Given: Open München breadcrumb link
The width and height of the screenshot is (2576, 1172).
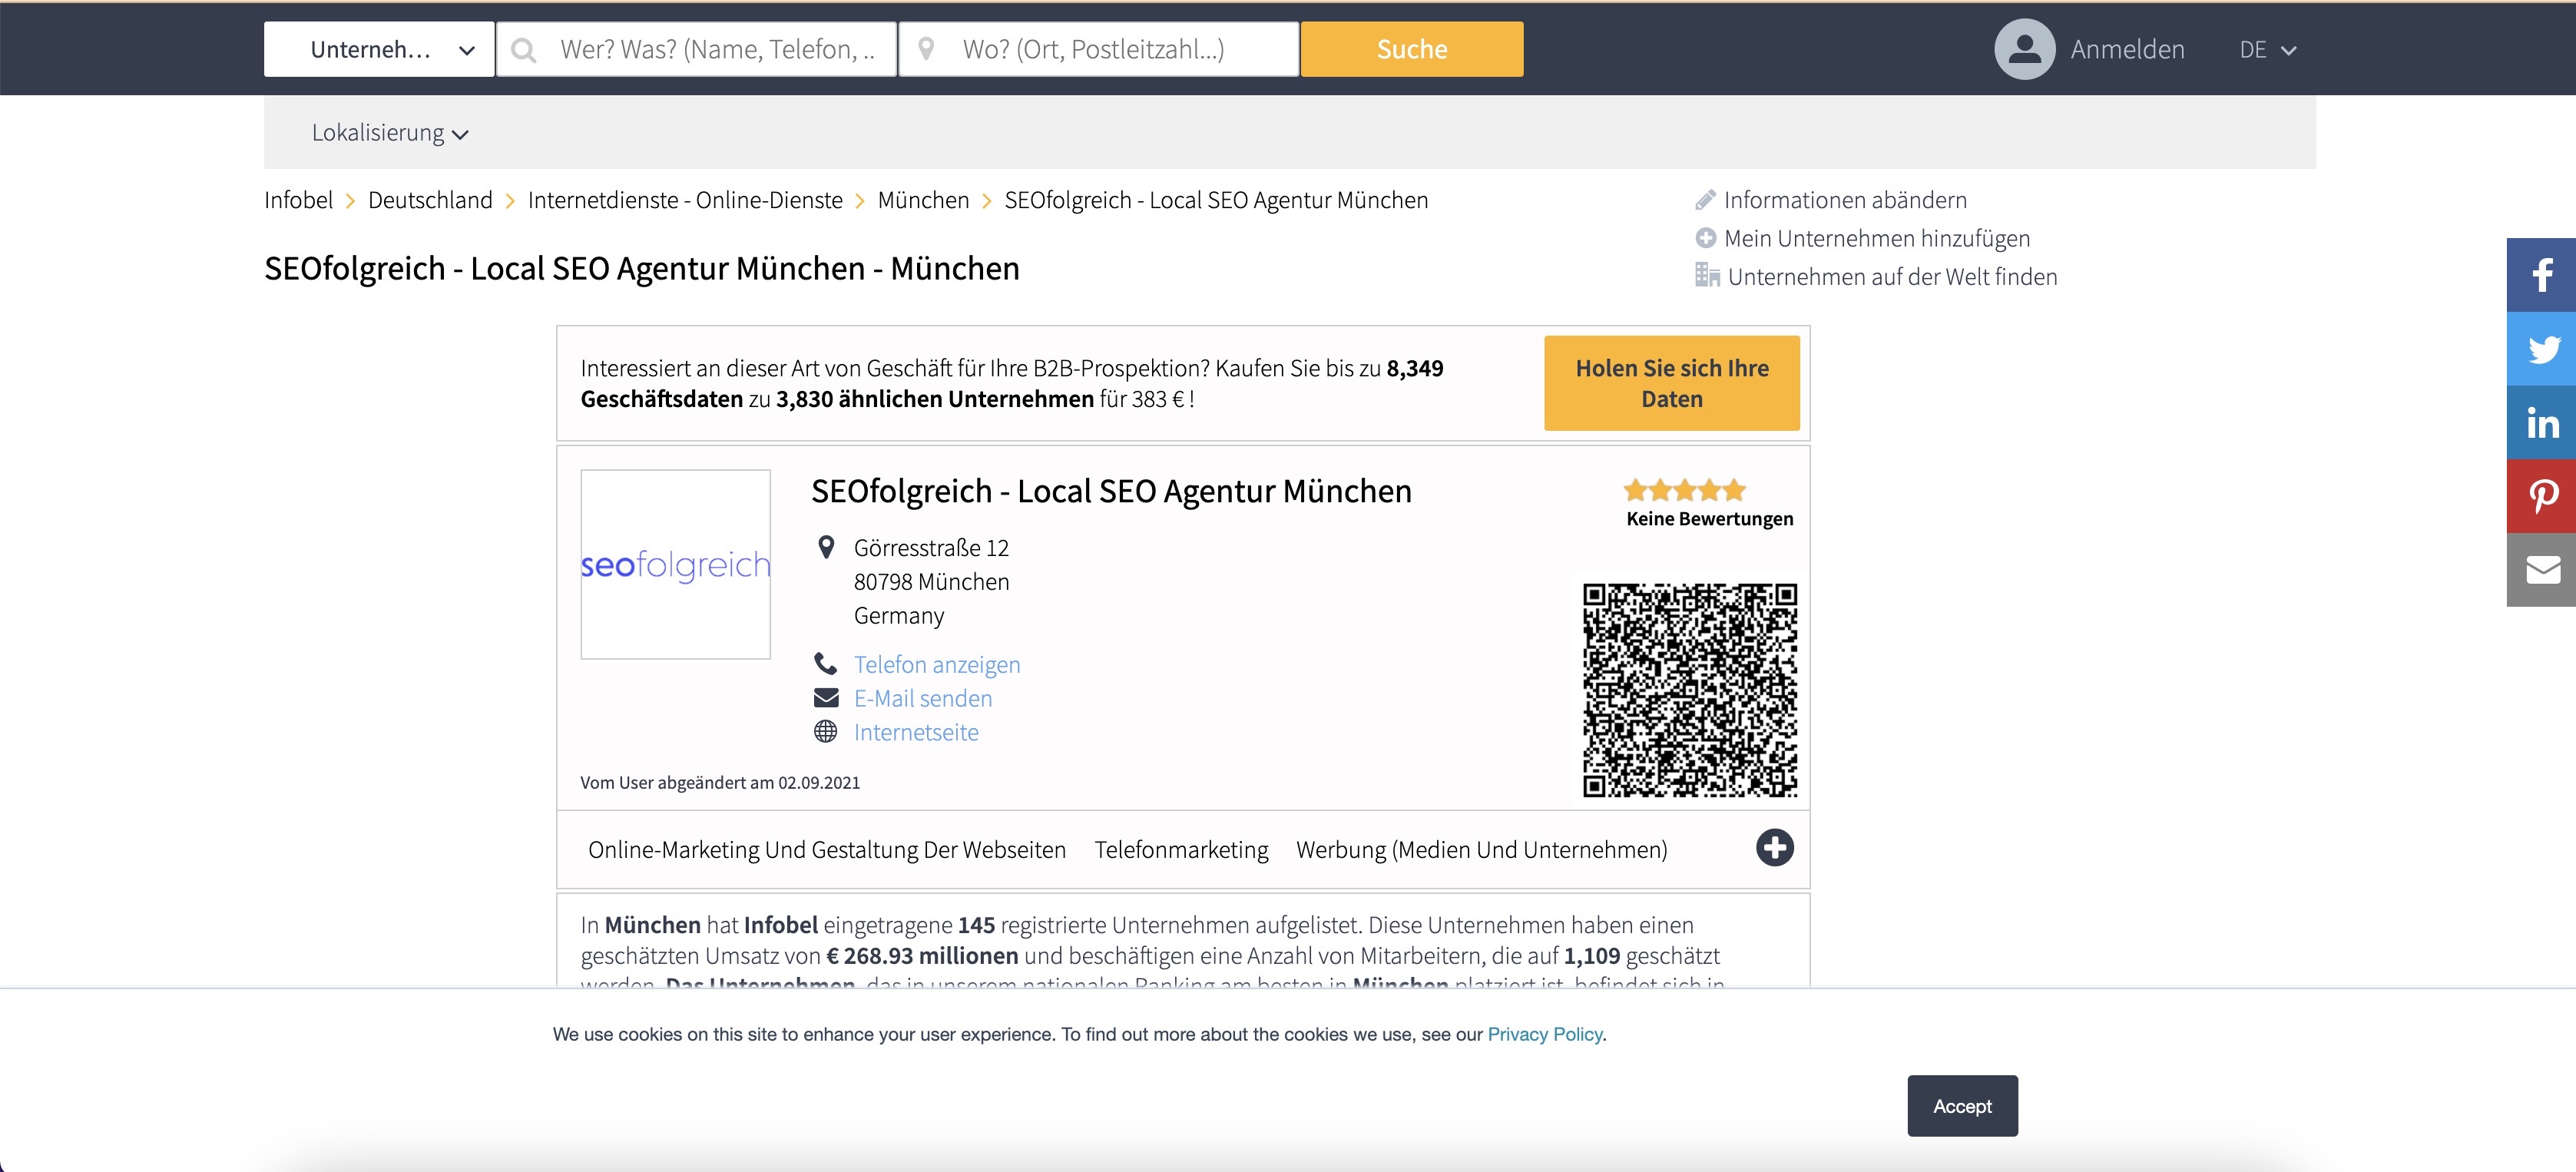Looking at the screenshot, I should (x=923, y=200).
